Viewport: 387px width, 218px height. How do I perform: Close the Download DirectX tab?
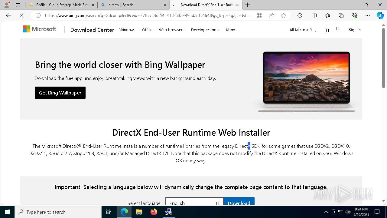click(237, 5)
